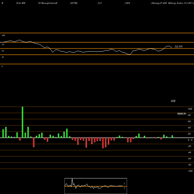Click the 'SI MunafaSutraR' header text

pos(48,3)
